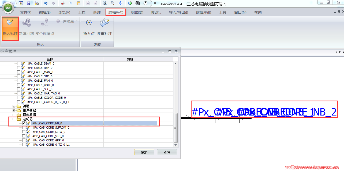The width and height of the screenshot is (344, 171).
Task: Select the #Px_CAB_CORE_0_TZ_0_L1 row
Action: pos(51,145)
